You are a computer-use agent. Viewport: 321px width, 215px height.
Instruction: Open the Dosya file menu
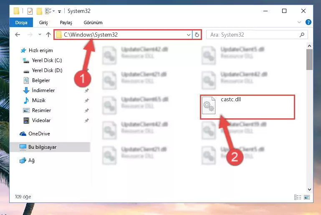[21, 22]
